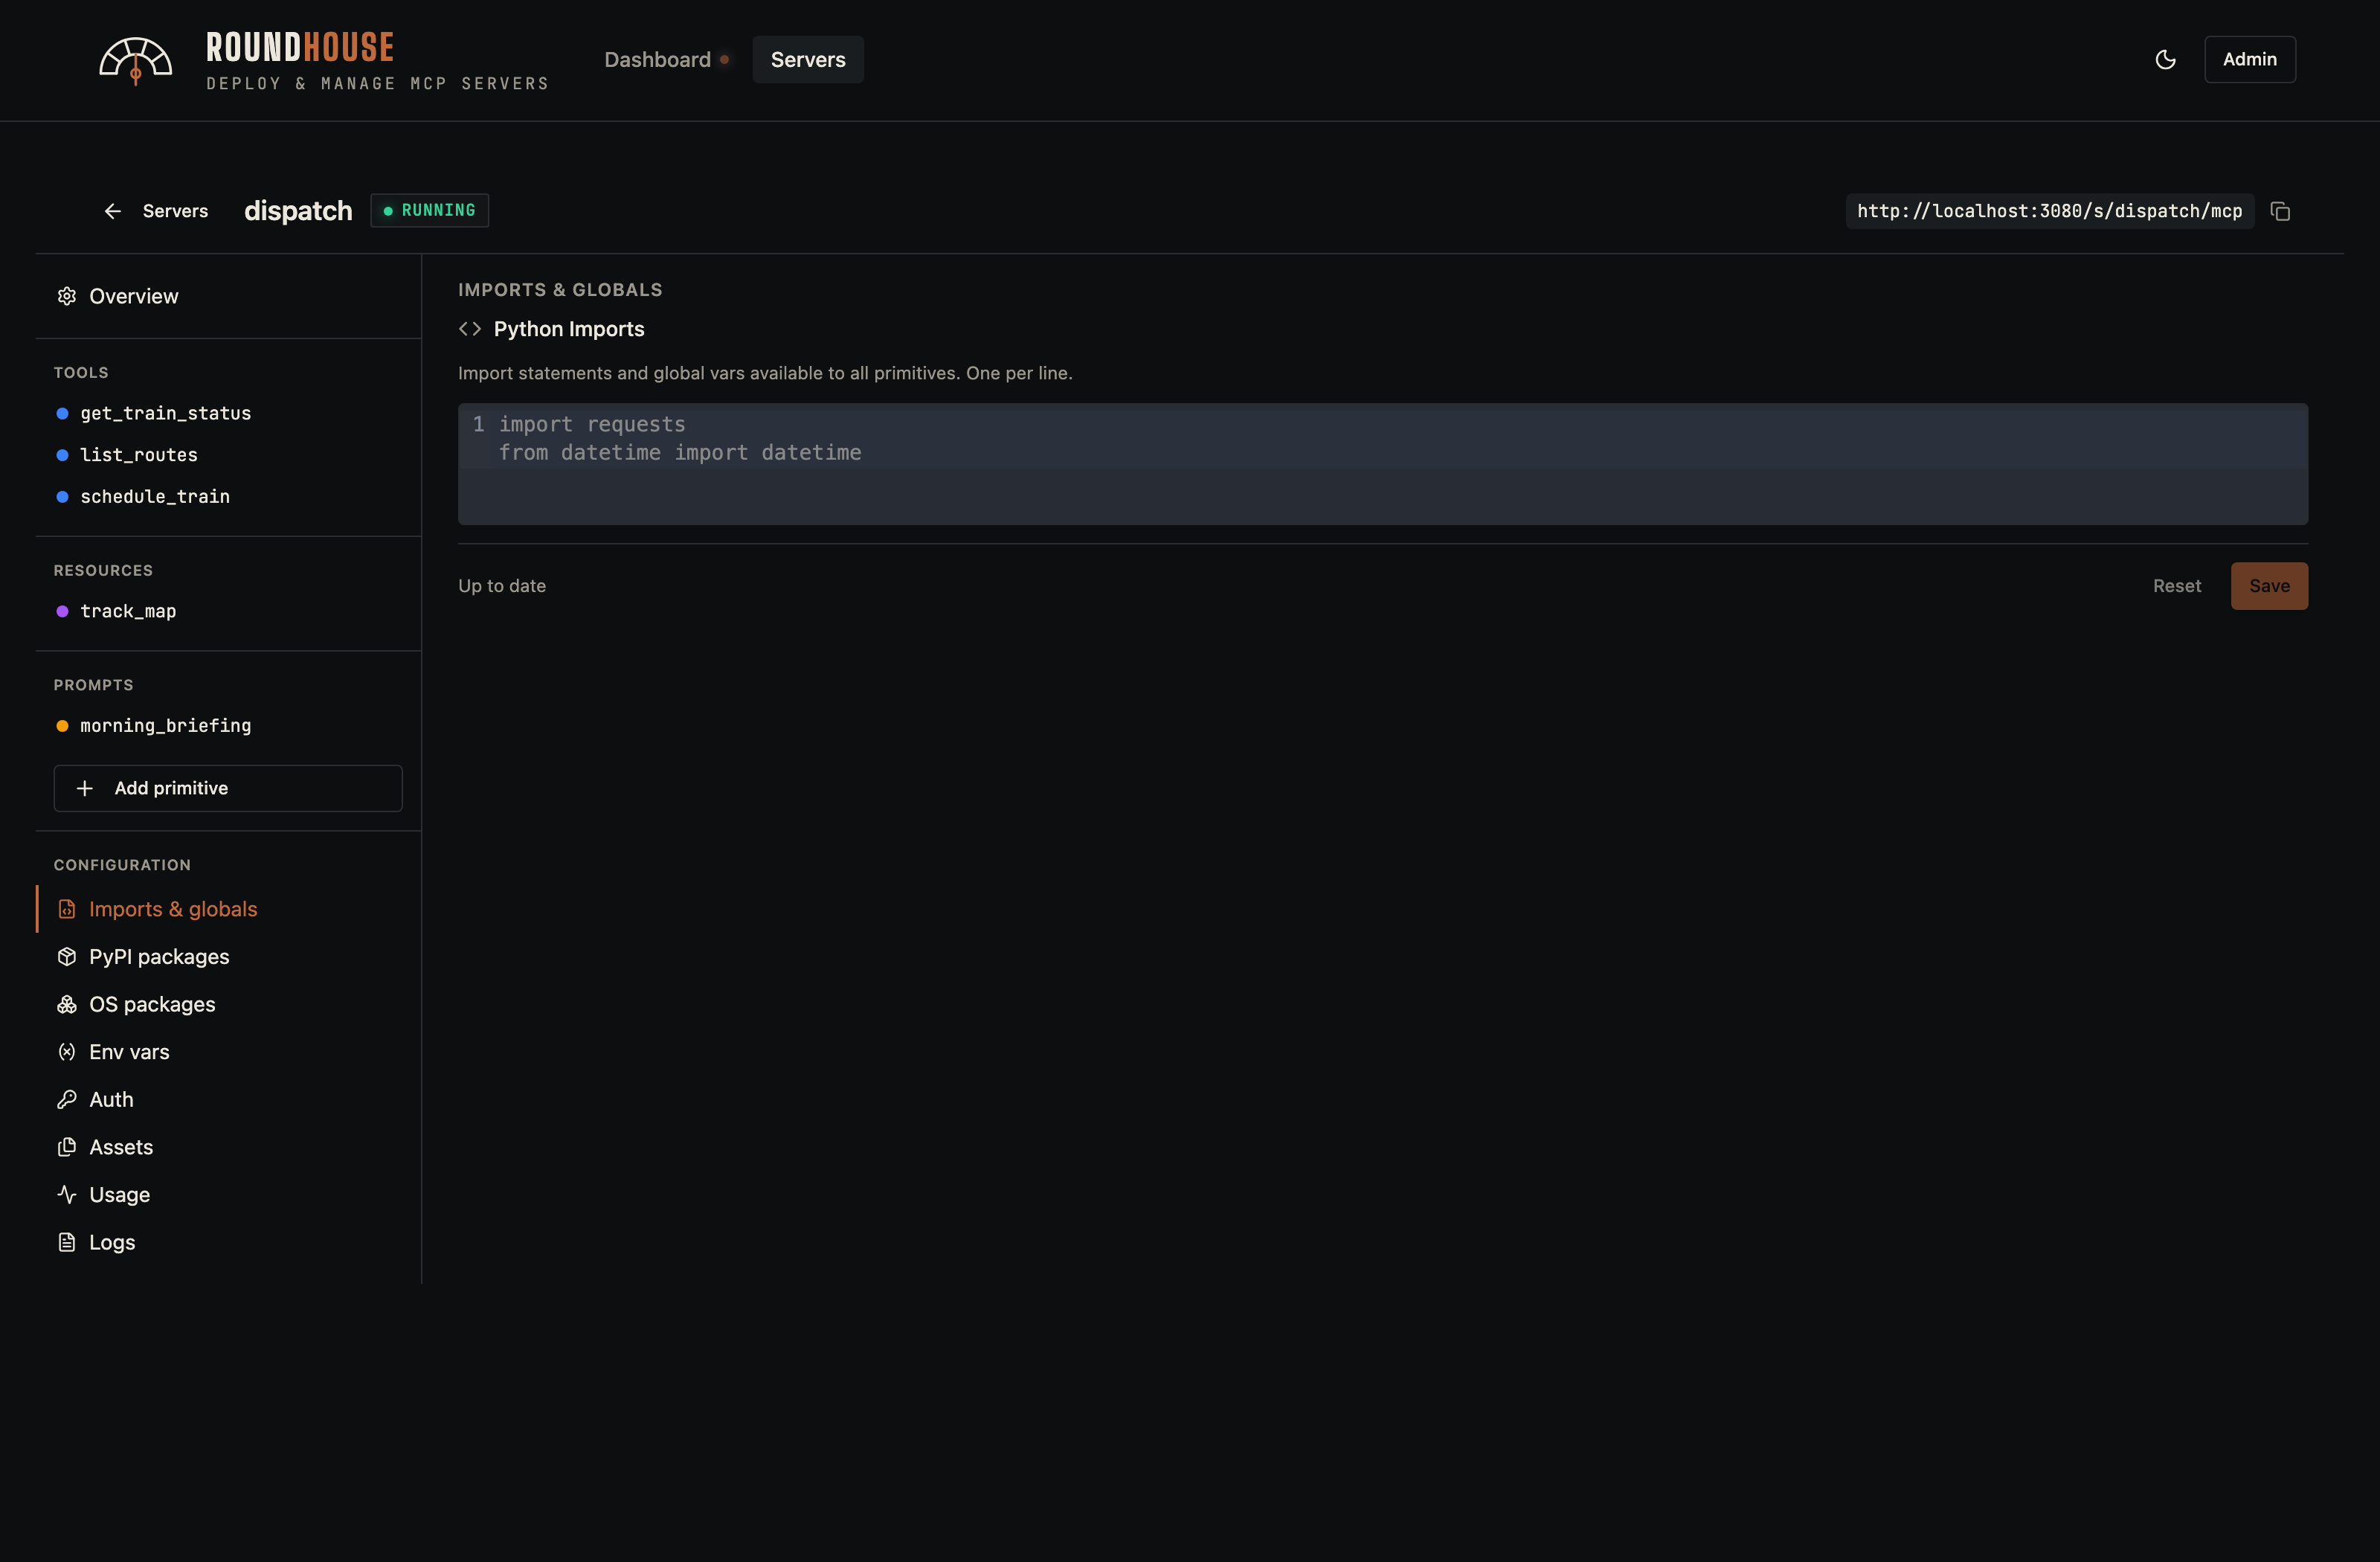Select the get_train_status tool
The image size is (2380, 1562).
[228, 413]
